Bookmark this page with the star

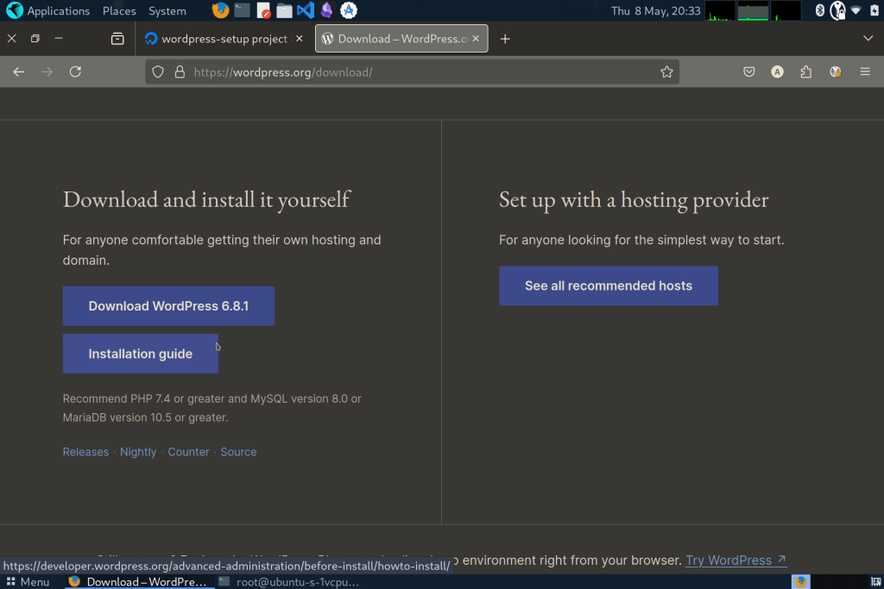(x=667, y=72)
